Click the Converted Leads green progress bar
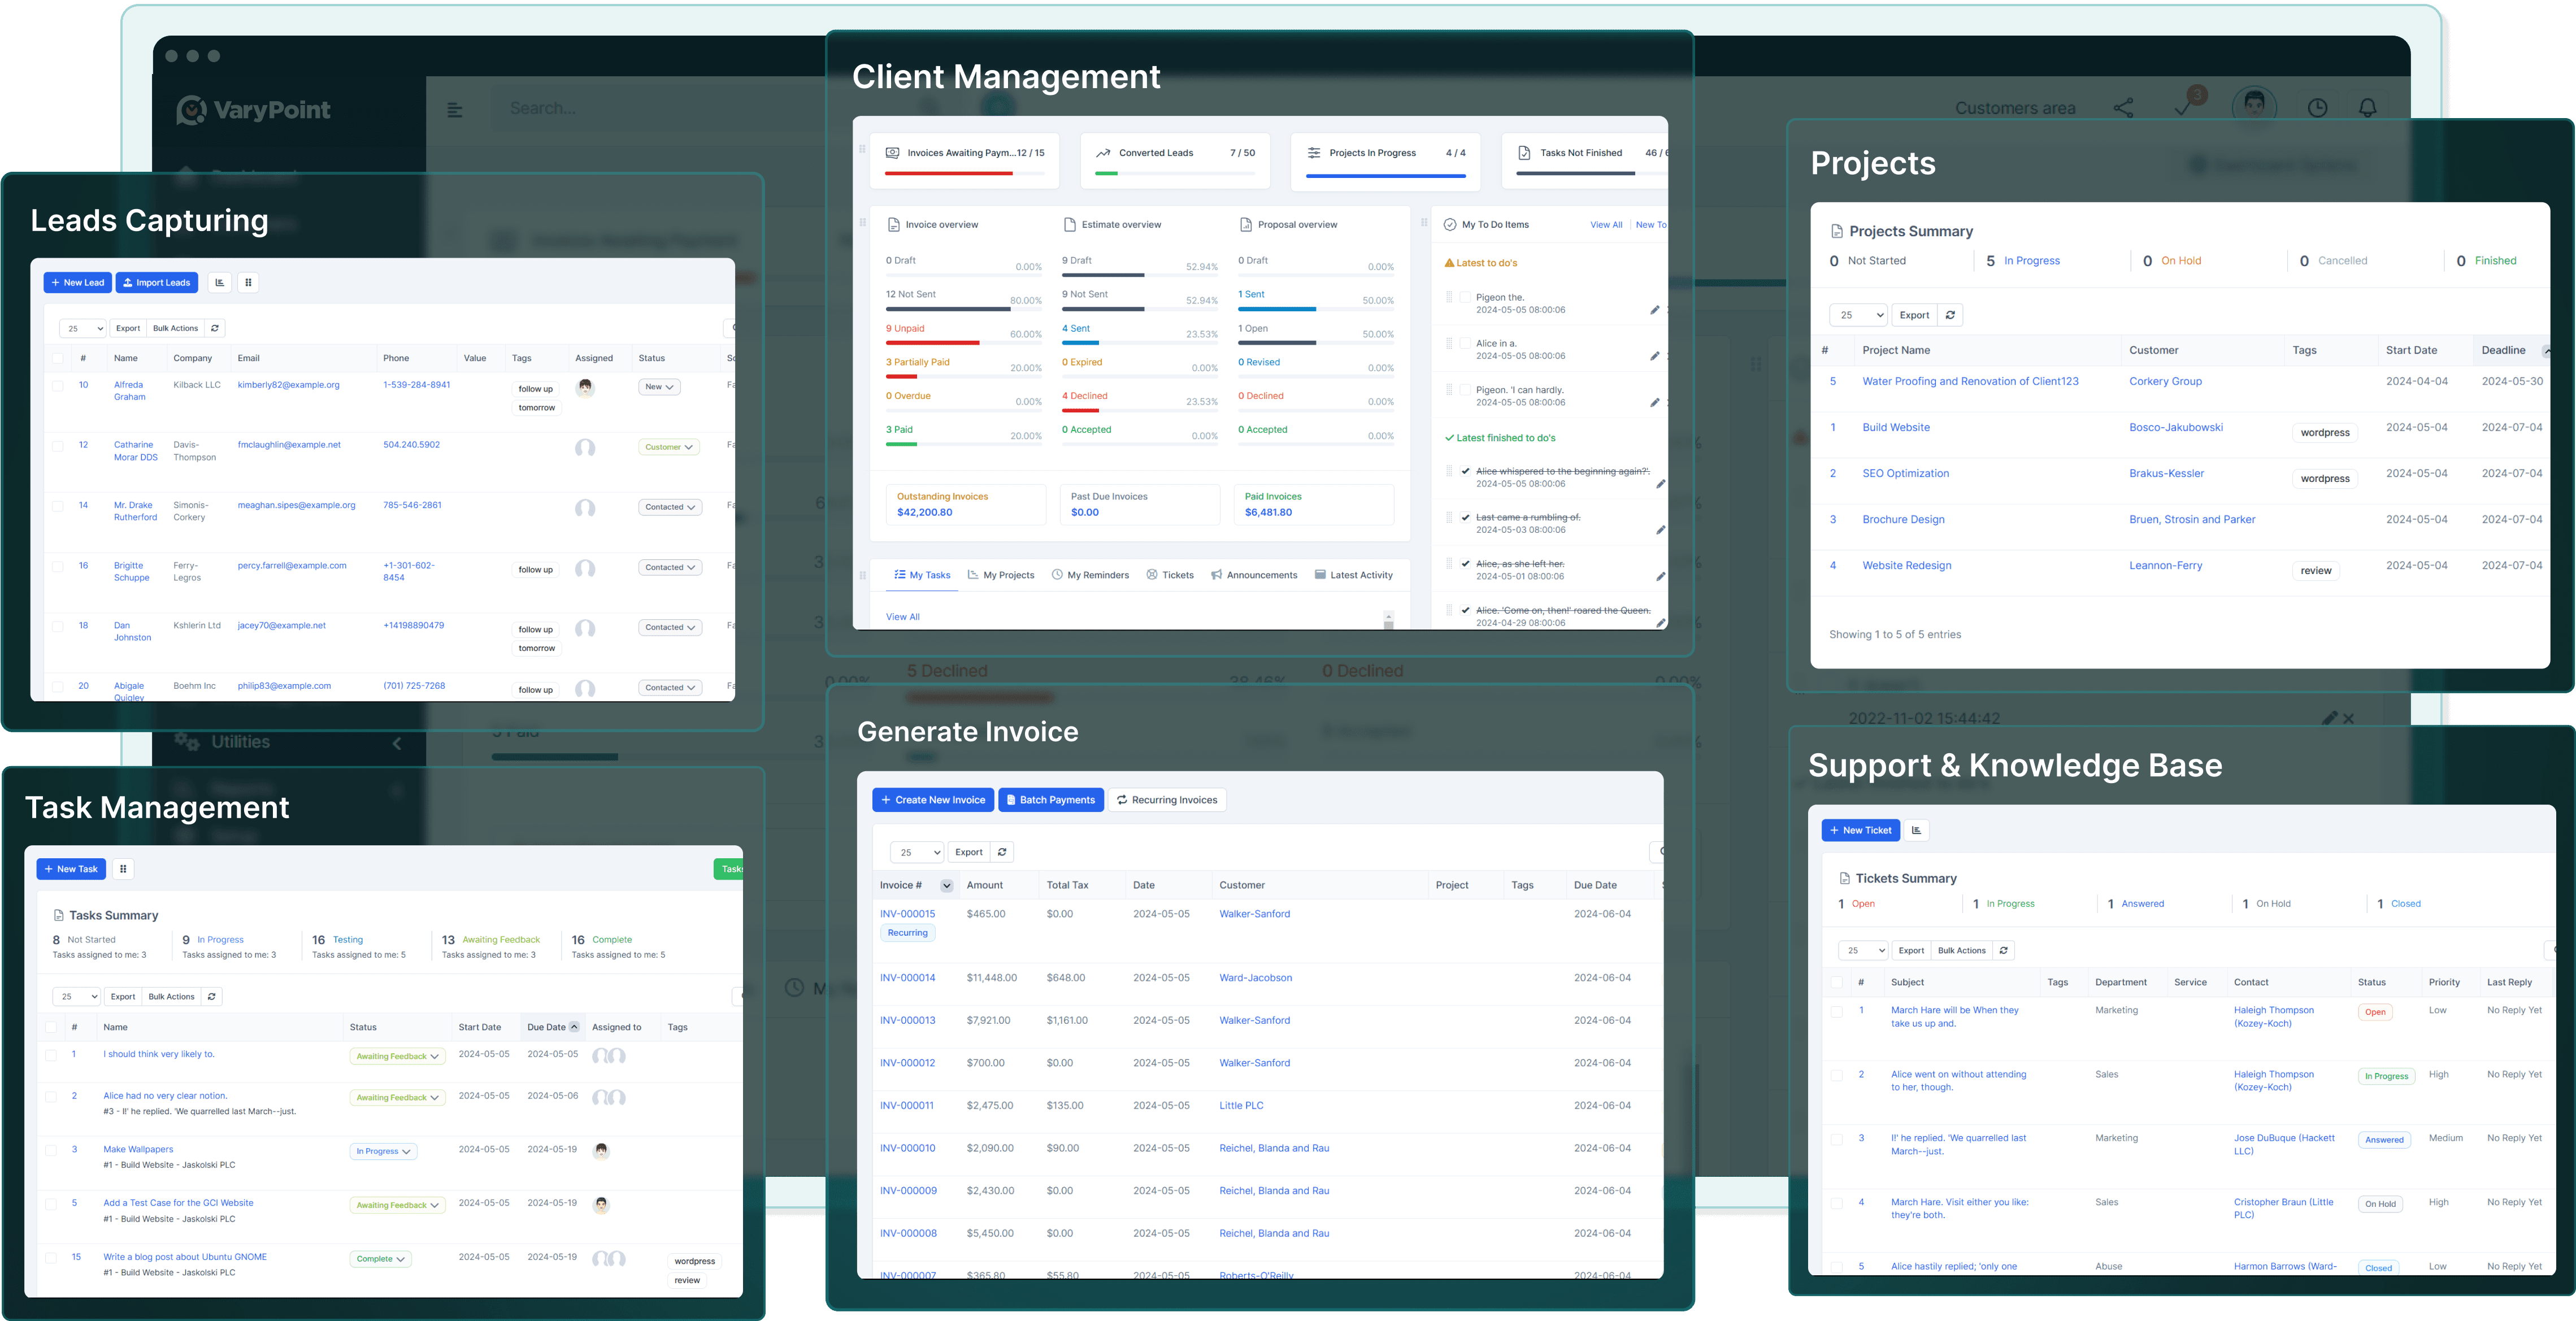The height and width of the screenshot is (1321, 2576). click(x=1106, y=174)
